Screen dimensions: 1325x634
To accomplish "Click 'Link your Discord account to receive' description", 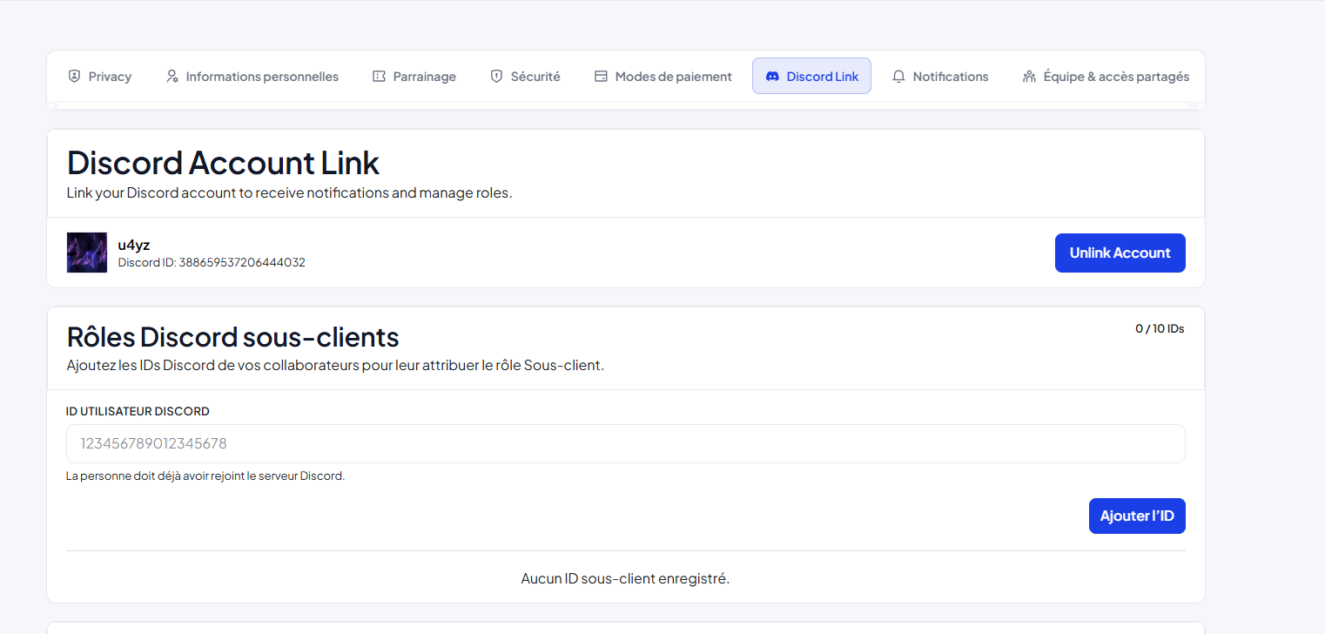I will pyautogui.click(x=290, y=192).
